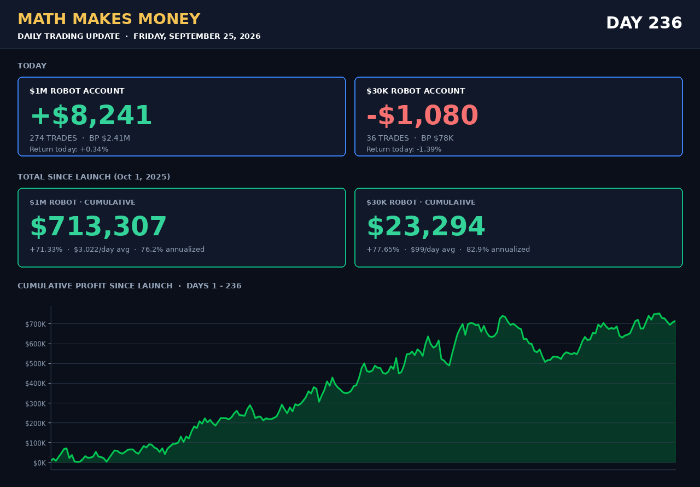Select the $1M ROBOT · CUMULATIVE label
This screenshot has width=700, height=487.
click(83, 202)
